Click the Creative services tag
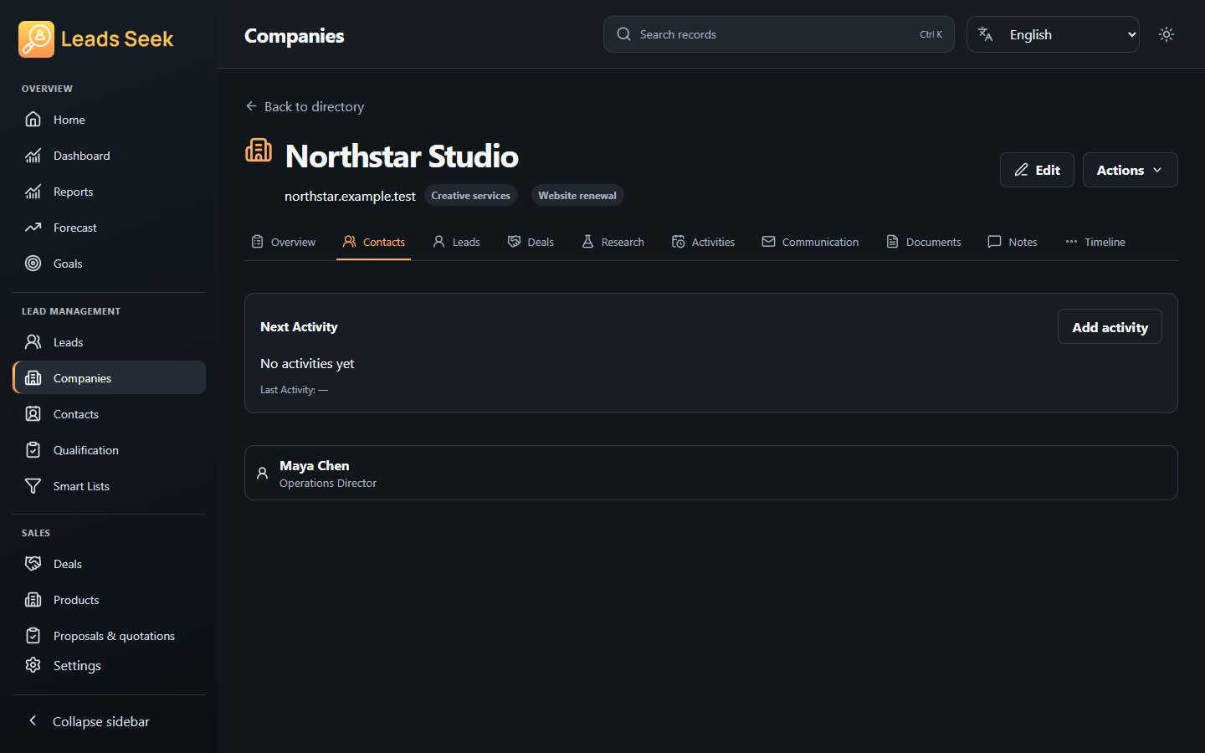This screenshot has width=1205, height=753. tap(470, 195)
